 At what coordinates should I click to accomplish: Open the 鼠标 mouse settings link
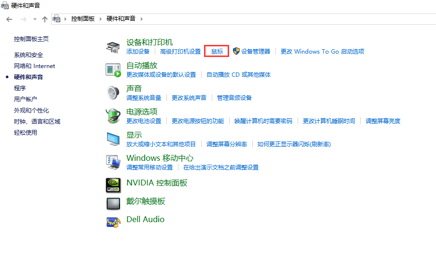coord(217,52)
